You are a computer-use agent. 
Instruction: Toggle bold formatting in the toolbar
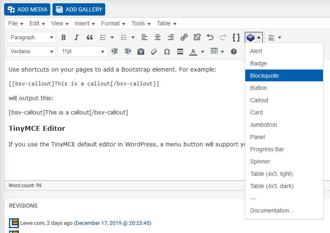[63, 37]
